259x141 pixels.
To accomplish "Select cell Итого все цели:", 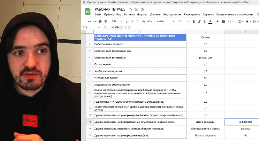I will (x=205, y=122).
